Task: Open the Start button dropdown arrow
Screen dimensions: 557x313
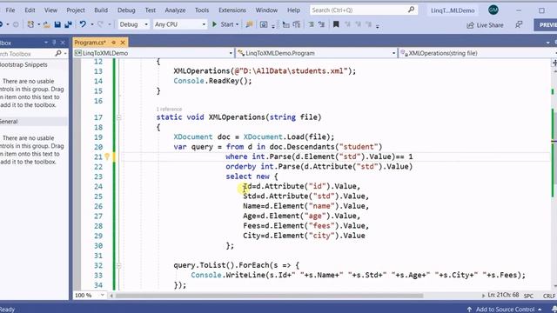Action: click(x=238, y=24)
